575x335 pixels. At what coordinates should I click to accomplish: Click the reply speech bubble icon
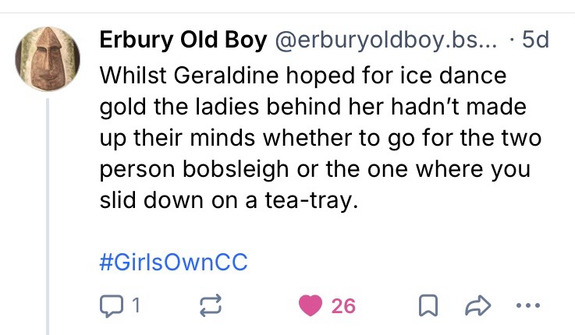[112, 306]
